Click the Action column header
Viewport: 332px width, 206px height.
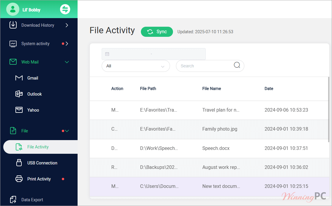(x=117, y=89)
